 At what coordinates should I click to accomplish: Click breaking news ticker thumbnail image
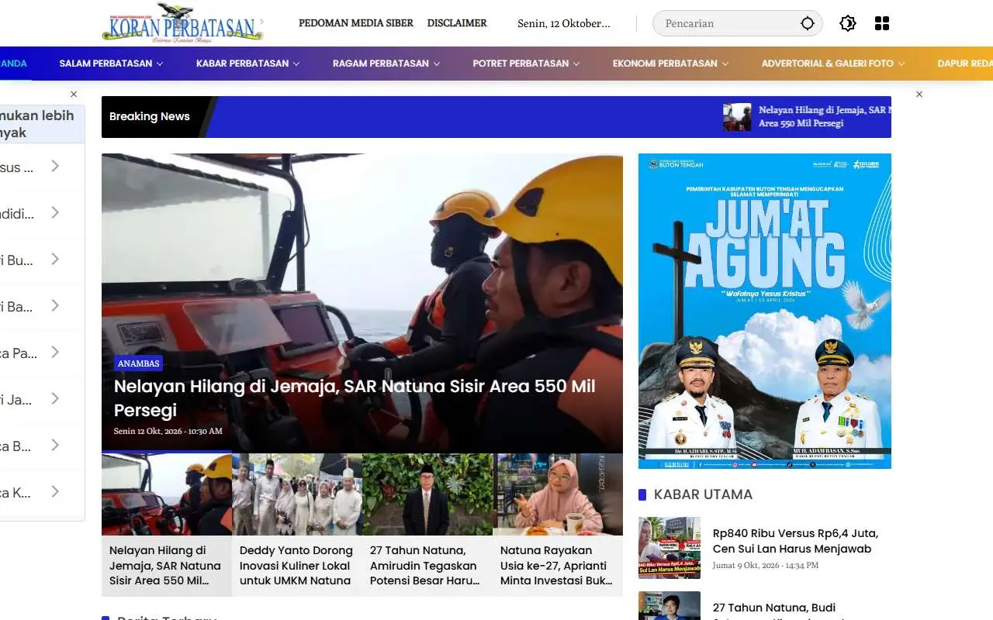click(x=737, y=117)
